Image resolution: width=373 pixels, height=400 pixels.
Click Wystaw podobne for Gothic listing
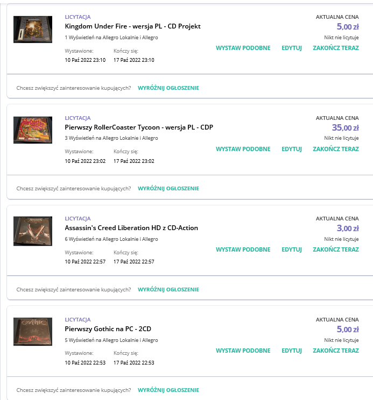point(243,351)
